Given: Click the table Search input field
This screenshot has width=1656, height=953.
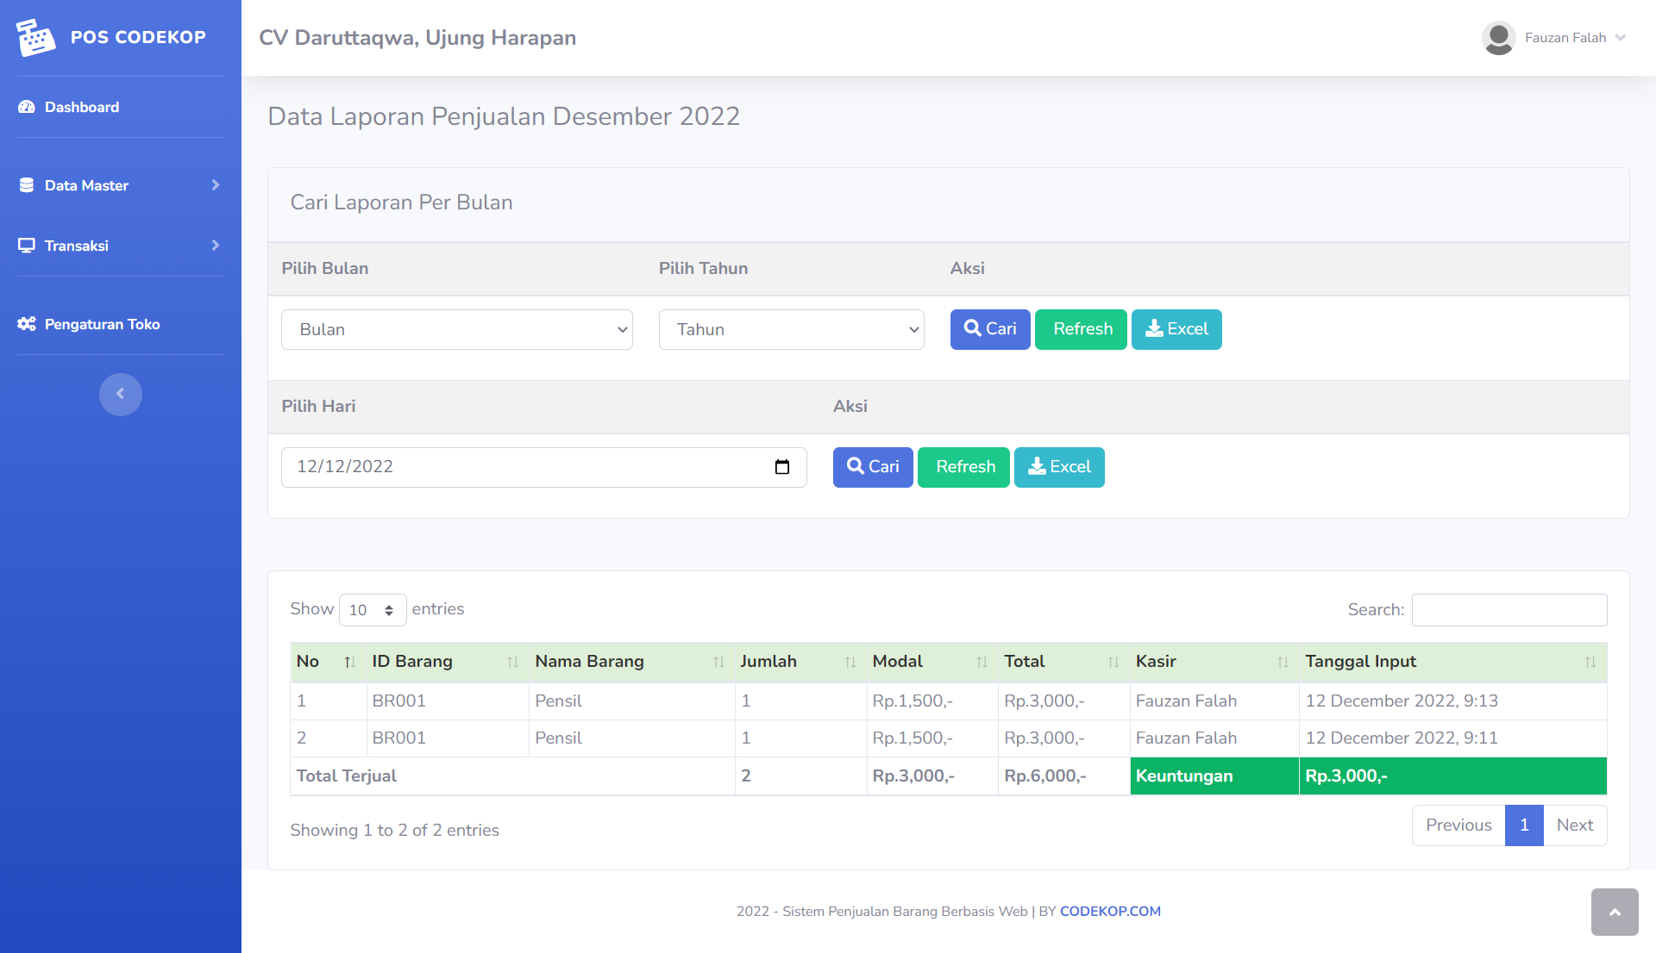Looking at the screenshot, I should click(1509, 610).
